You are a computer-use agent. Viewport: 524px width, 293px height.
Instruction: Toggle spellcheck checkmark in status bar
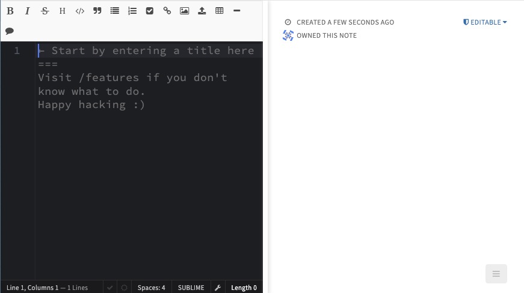click(x=110, y=288)
